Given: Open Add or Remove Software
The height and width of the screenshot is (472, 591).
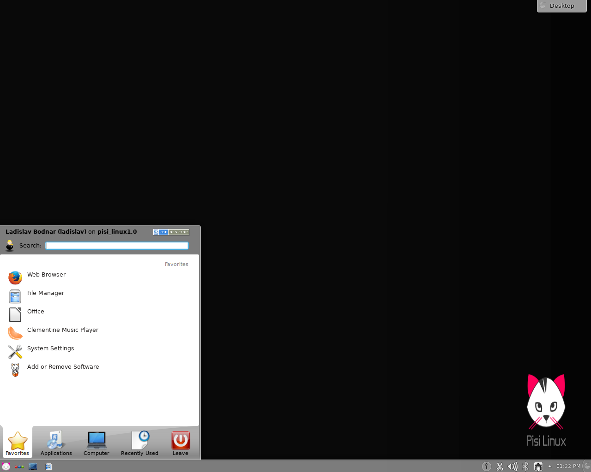Looking at the screenshot, I should coord(99,370).
